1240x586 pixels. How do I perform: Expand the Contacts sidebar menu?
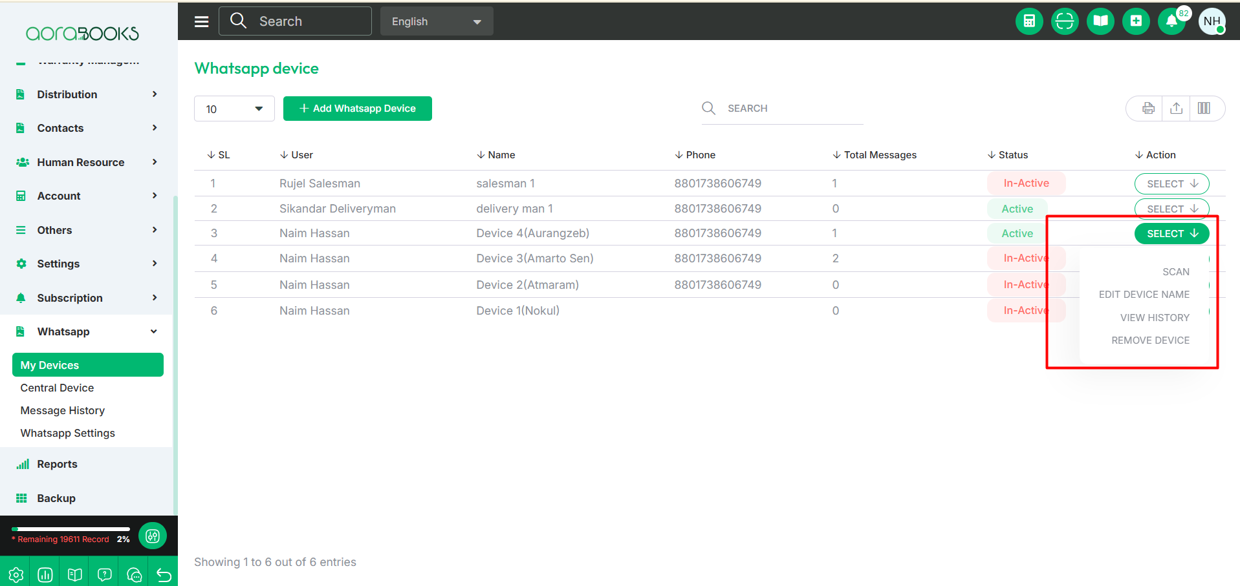(87, 128)
